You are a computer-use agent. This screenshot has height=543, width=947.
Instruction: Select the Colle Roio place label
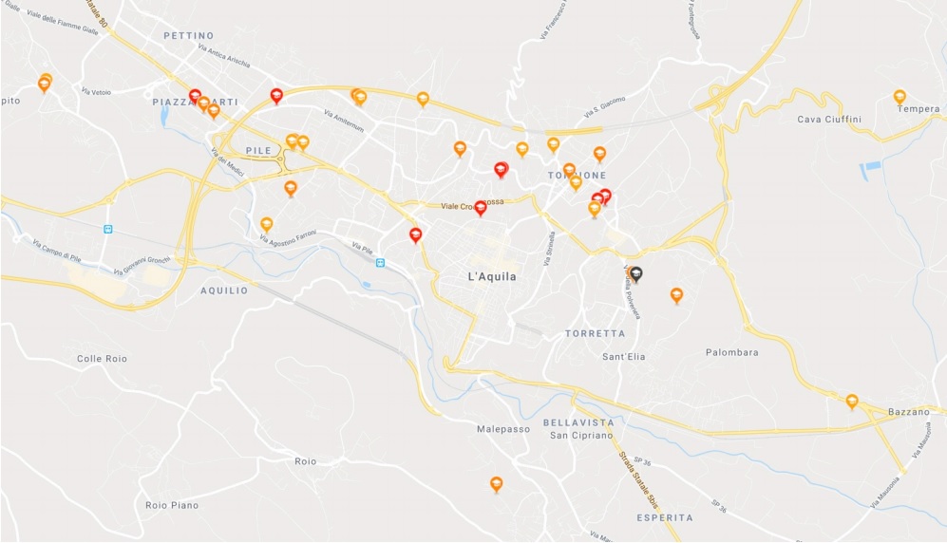point(102,359)
